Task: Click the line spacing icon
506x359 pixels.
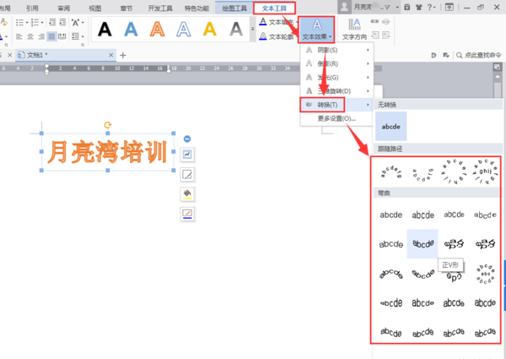Action: pyautogui.click(x=76, y=36)
